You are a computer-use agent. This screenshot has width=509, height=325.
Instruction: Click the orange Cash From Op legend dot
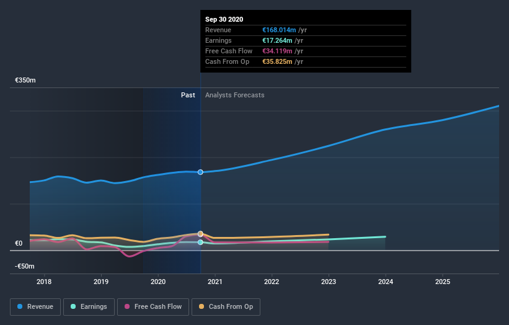tap(201, 306)
